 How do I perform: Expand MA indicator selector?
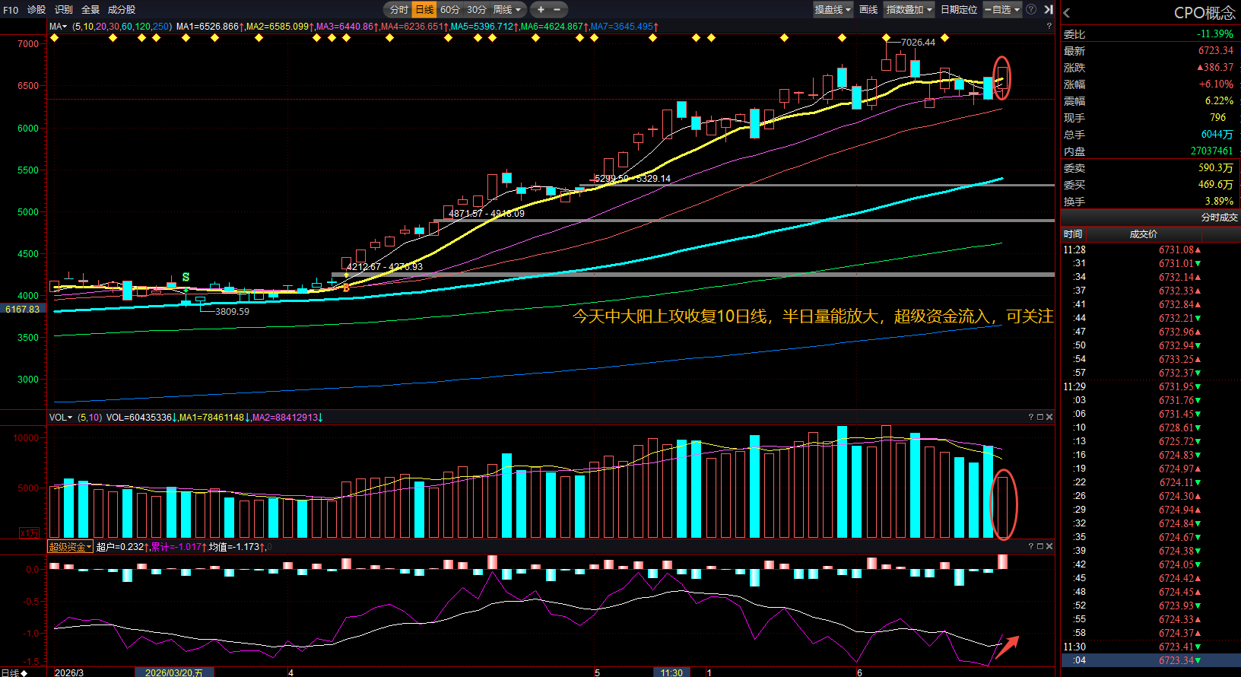point(59,27)
